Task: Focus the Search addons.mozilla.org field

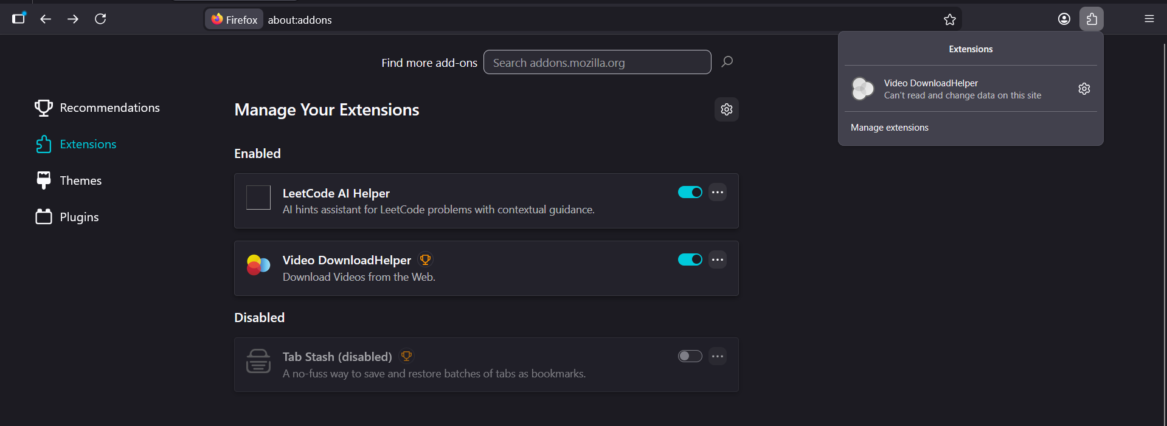Action: (x=597, y=63)
